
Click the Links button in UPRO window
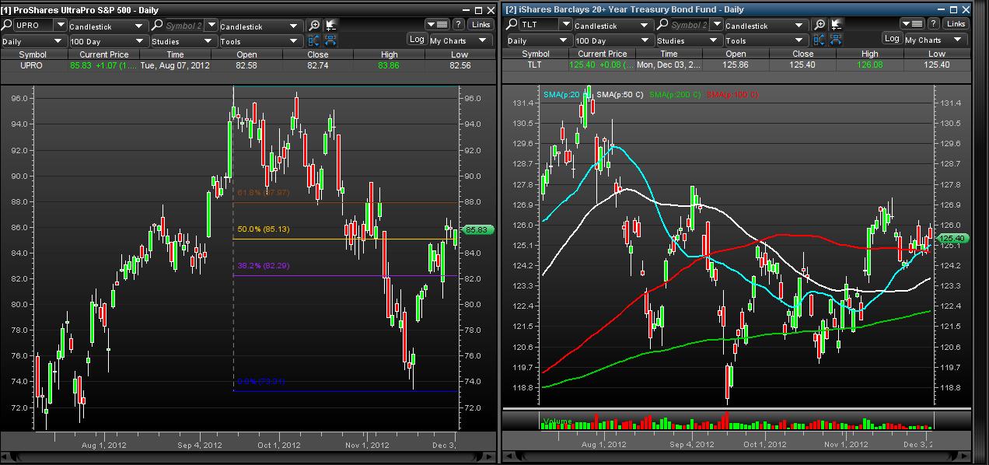point(481,25)
